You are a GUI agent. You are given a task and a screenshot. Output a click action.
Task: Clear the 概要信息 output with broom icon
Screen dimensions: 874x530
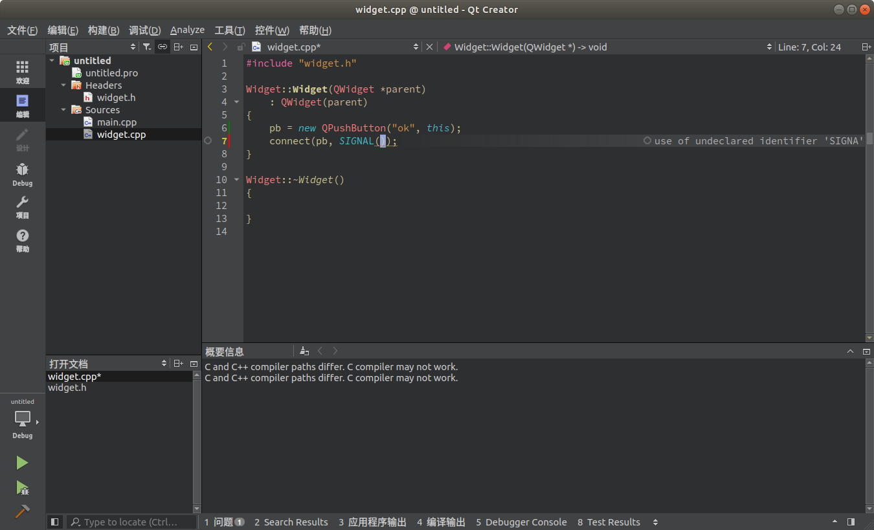[304, 351]
